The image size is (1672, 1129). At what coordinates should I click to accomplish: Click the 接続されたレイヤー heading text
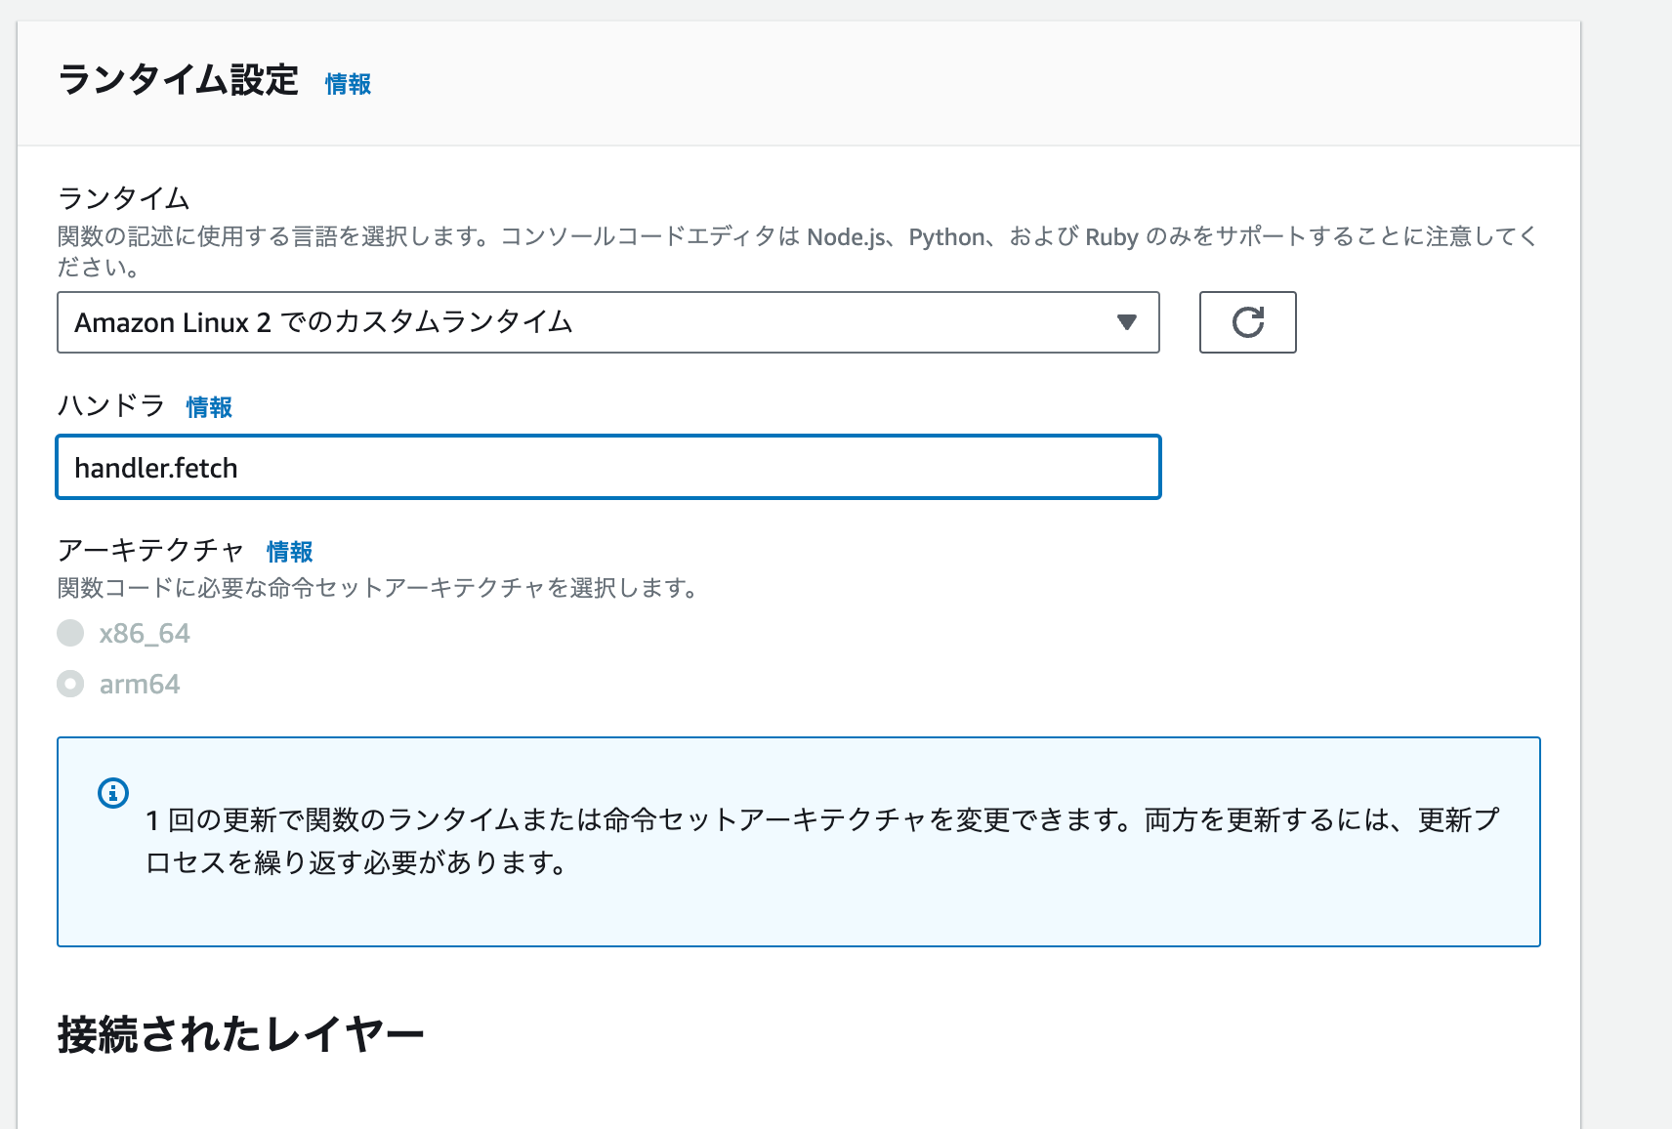point(240,1034)
